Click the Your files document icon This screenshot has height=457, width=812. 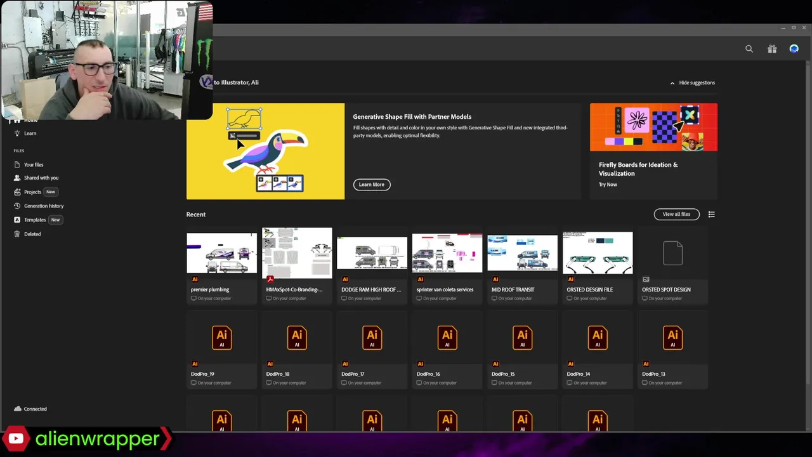pyautogui.click(x=17, y=165)
